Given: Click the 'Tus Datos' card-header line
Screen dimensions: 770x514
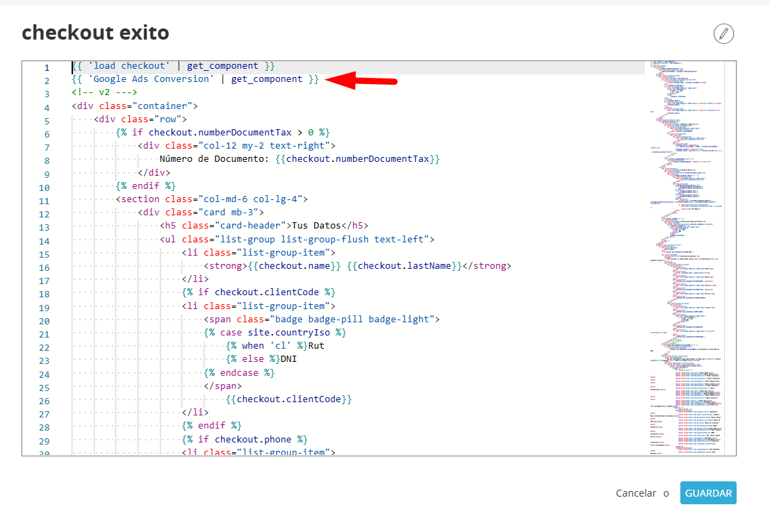Looking at the screenshot, I should [x=264, y=225].
